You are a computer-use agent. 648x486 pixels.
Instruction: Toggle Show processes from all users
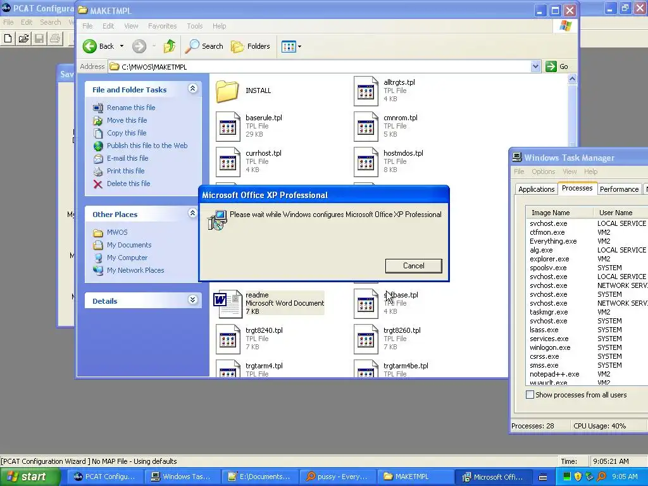pos(530,395)
